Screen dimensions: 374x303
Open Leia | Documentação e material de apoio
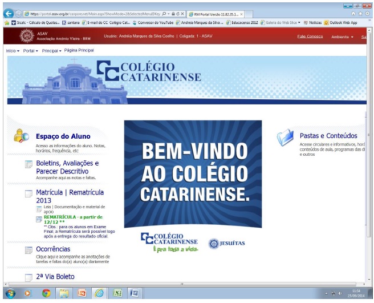[74, 209]
